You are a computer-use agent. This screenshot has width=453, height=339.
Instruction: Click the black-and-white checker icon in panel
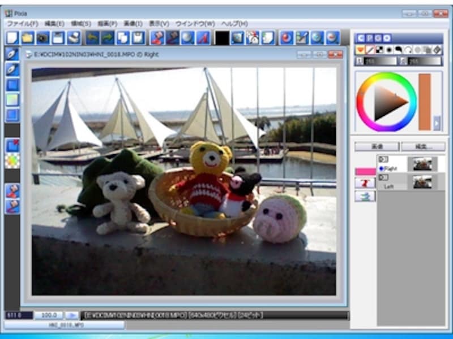point(379,50)
